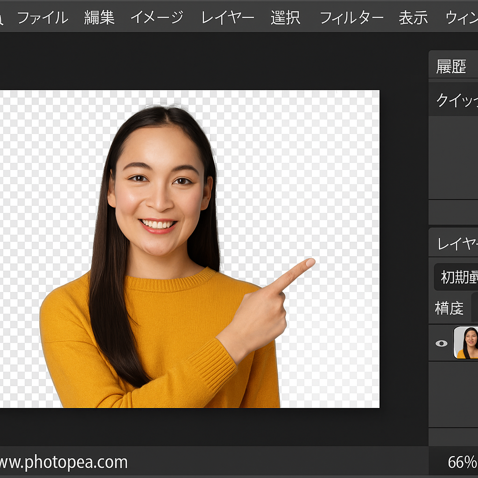Select the woman portrait layer thumbnail
This screenshot has height=478, width=478.
tap(466, 343)
